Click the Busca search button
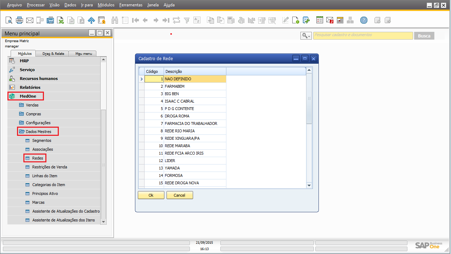 click(x=424, y=36)
